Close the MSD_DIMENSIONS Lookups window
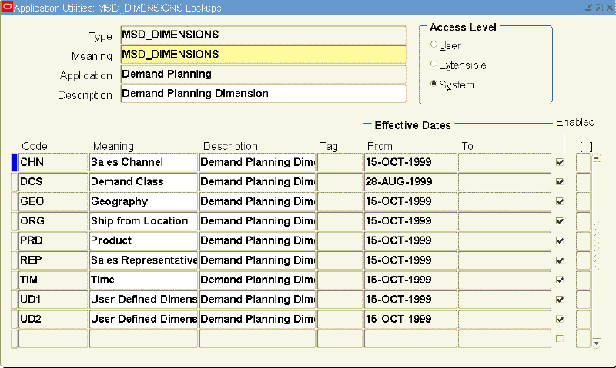 [610, 7]
